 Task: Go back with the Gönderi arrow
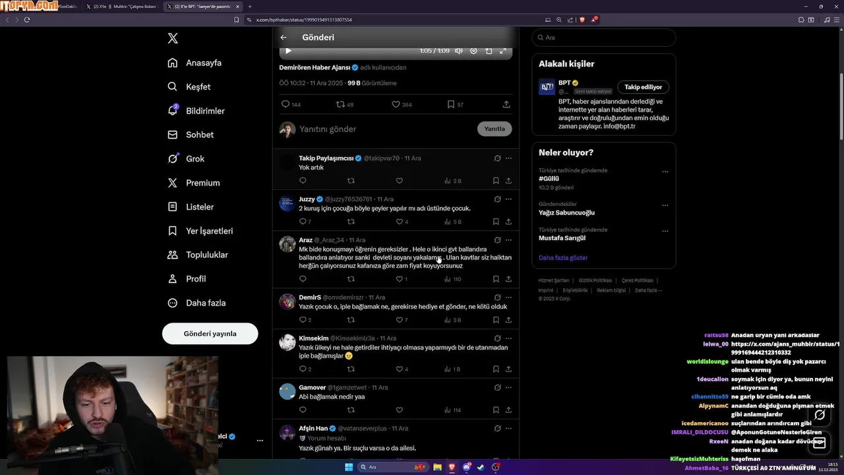(x=284, y=38)
